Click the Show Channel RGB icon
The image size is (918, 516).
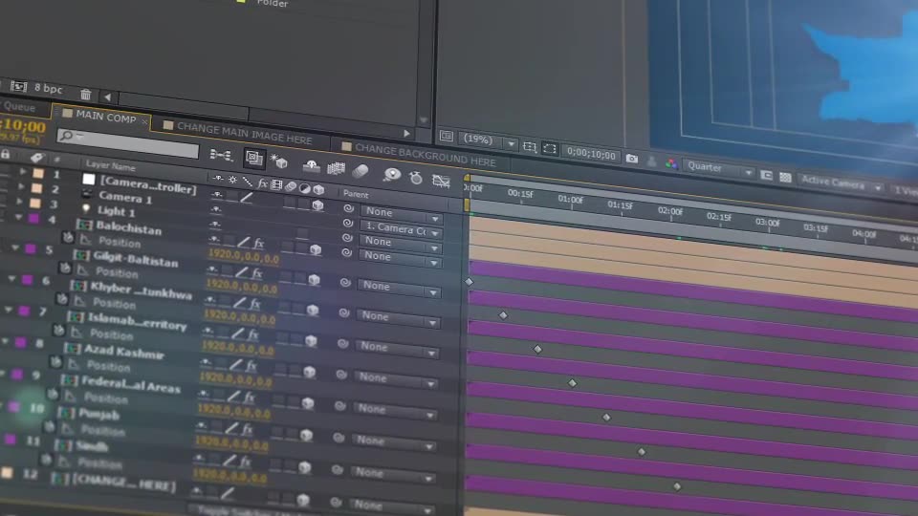coord(671,163)
